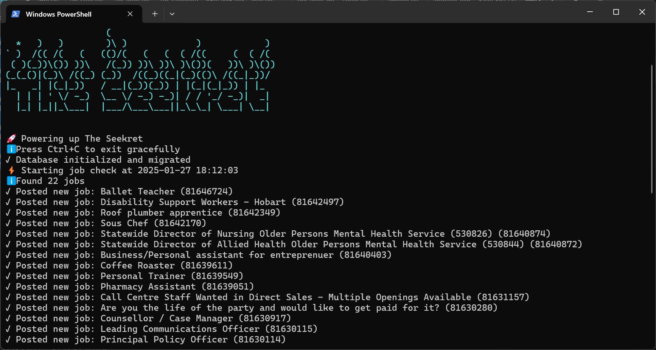
Task: Click the PowerShell icon in the tab
Action: pos(16,14)
